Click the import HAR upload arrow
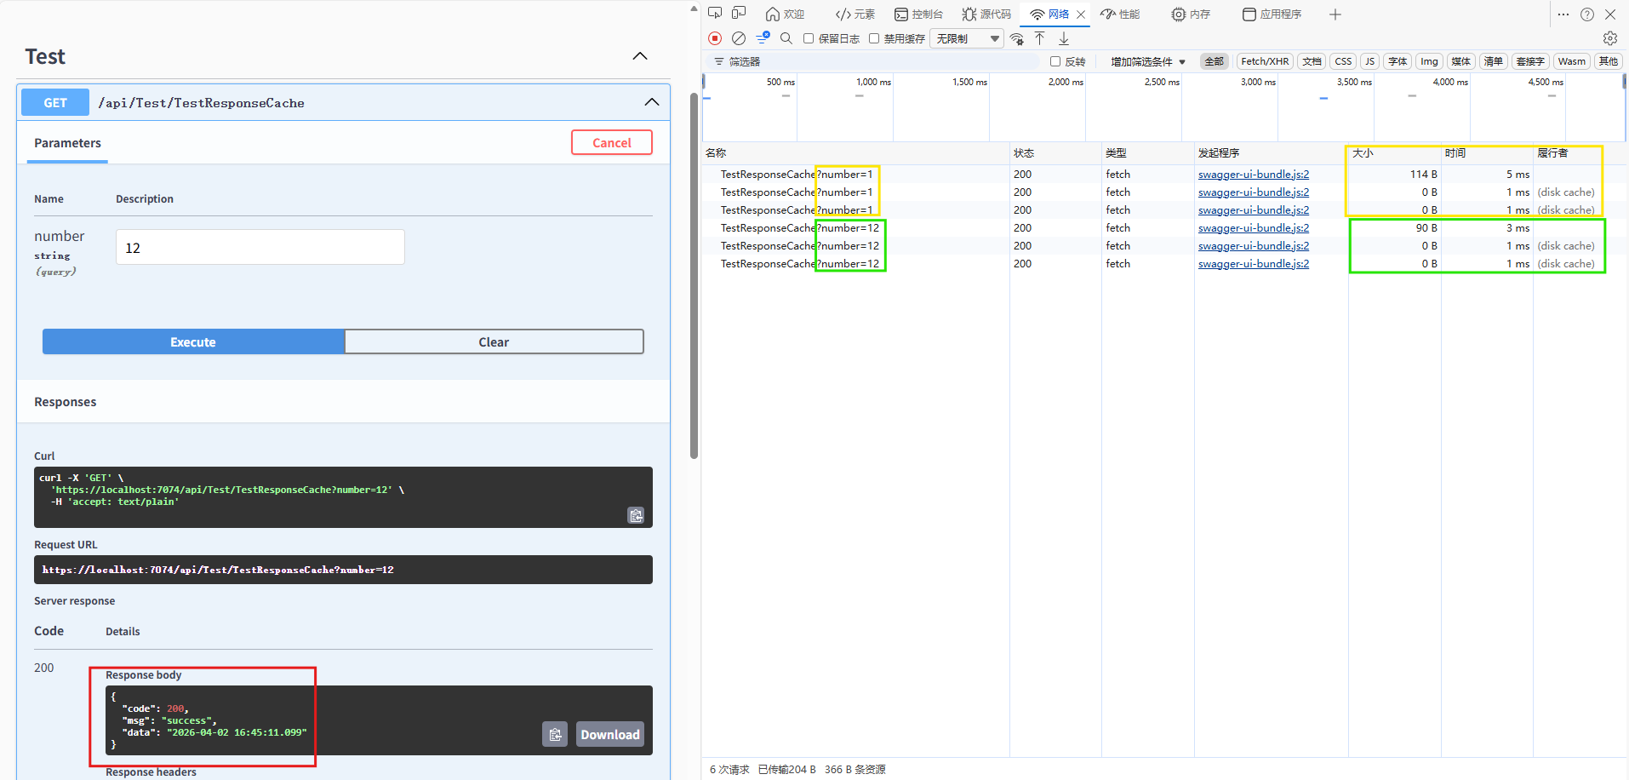 [1040, 38]
